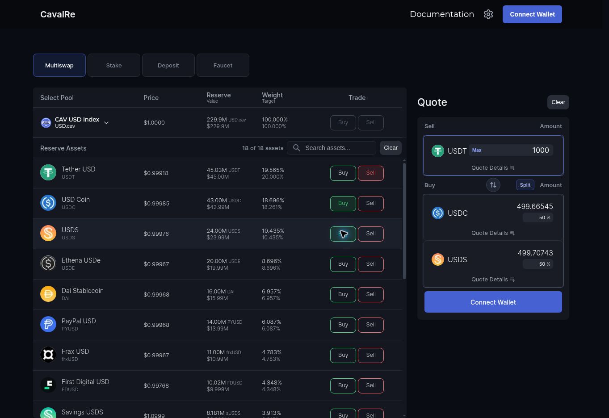The image size is (609, 418).
Task: Open the Documentation link
Action: (x=442, y=14)
